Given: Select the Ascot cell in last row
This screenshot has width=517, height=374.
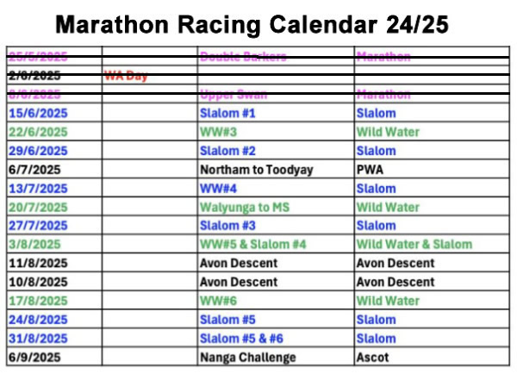Looking at the screenshot, I should tap(372, 357).
